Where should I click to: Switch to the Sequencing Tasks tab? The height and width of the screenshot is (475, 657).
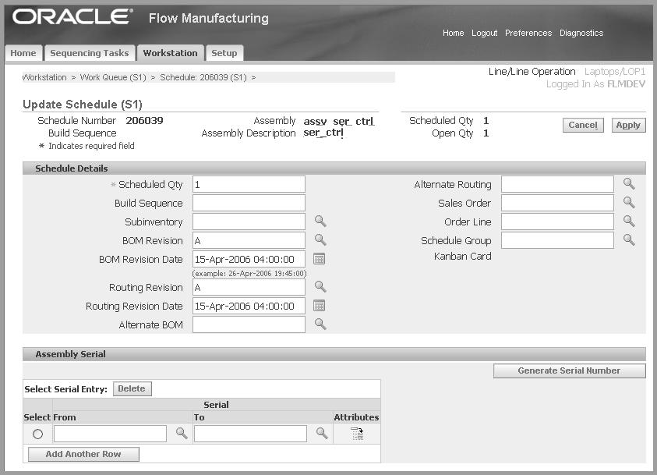pyautogui.click(x=90, y=53)
